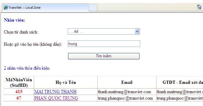
Task: Select the TransViet :: Local Zone tab
Action: (x=45, y=8)
